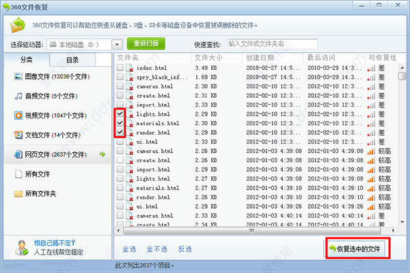Select the 网页文件 web page icon
This screenshot has height=273, width=410.
click(x=18, y=155)
